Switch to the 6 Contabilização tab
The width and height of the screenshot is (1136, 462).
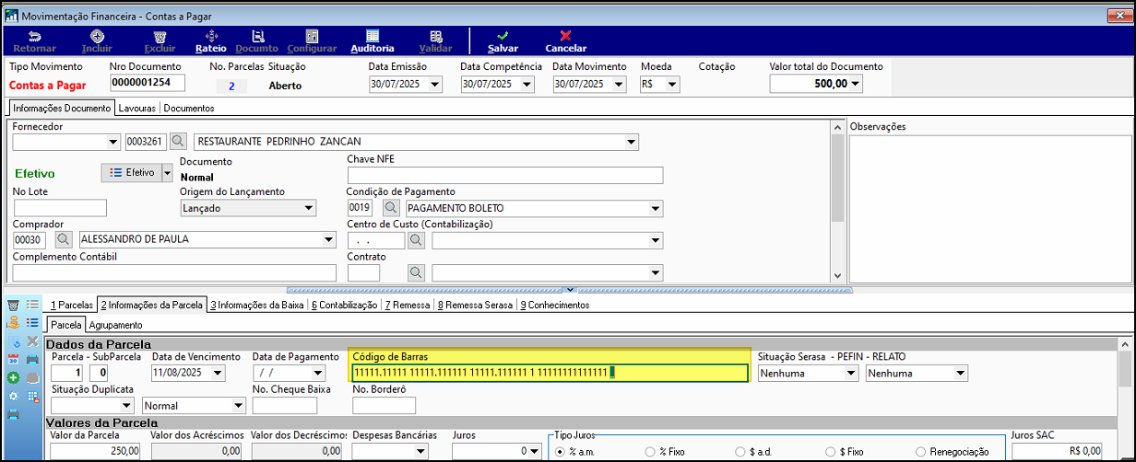pyautogui.click(x=344, y=305)
